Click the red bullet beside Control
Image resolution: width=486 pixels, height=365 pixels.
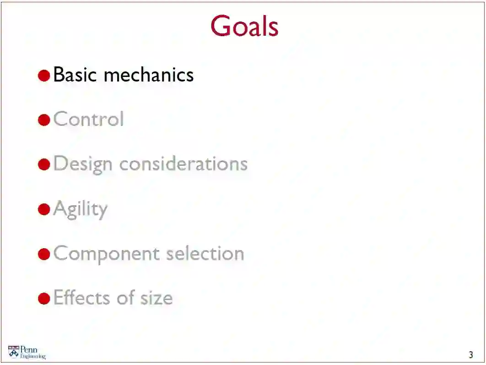click(44, 120)
